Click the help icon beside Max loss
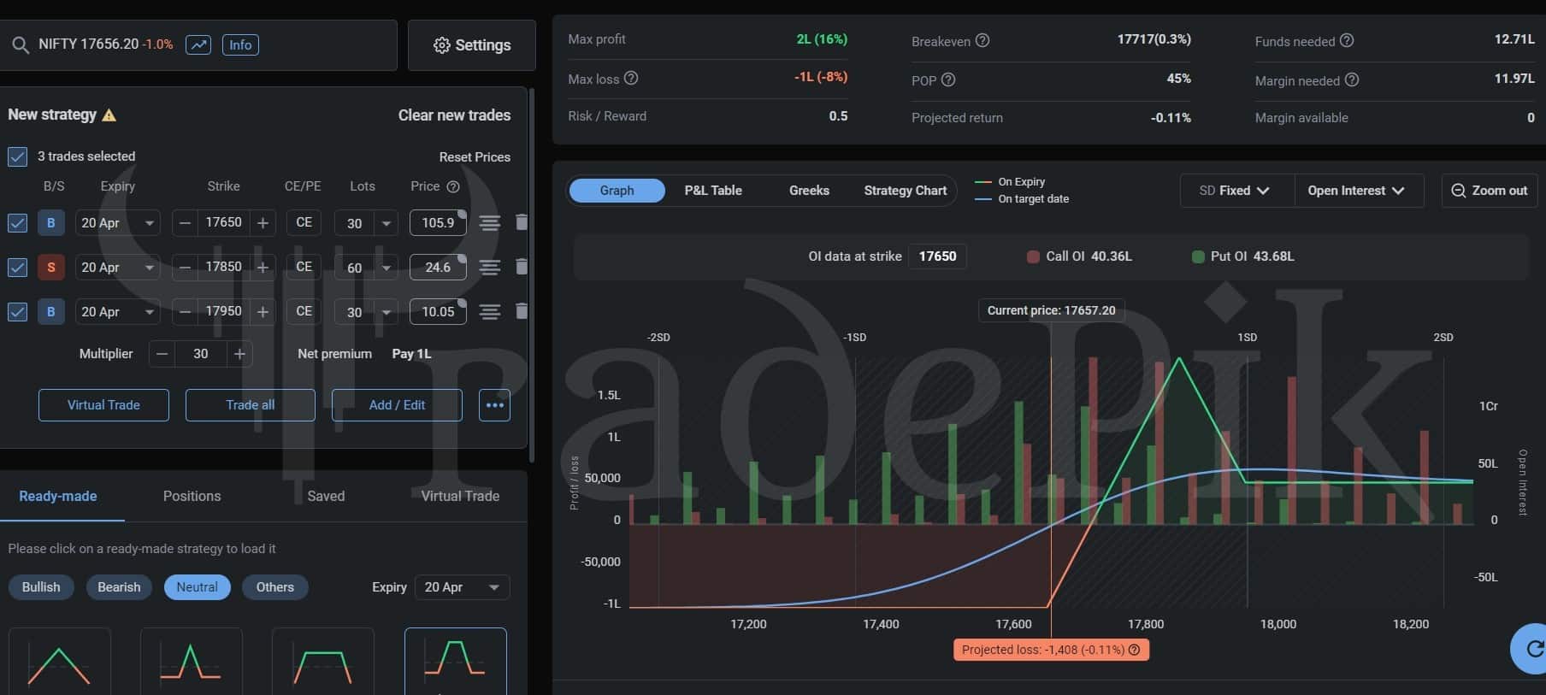 click(x=631, y=78)
